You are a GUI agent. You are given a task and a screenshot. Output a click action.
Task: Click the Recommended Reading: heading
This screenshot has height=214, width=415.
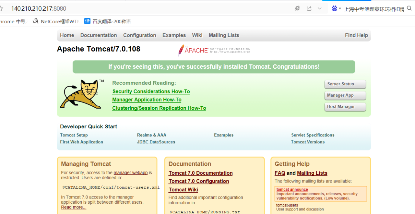(144, 83)
